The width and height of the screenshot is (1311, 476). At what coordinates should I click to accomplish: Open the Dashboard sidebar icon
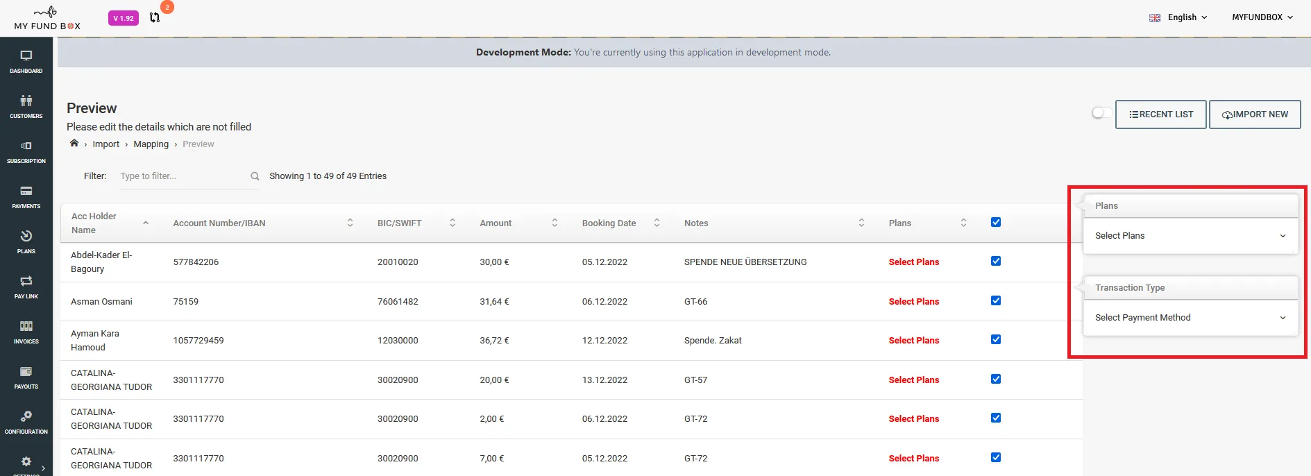pos(26,62)
